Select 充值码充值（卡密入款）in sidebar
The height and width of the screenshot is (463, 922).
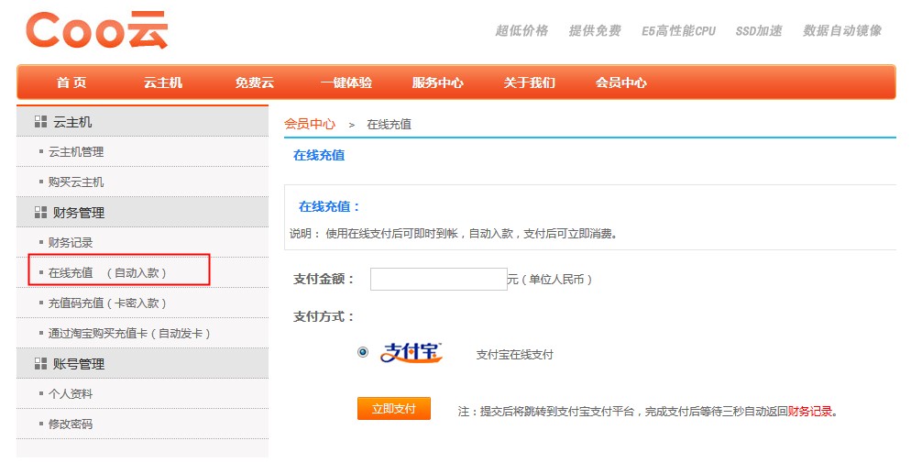click(107, 303)
